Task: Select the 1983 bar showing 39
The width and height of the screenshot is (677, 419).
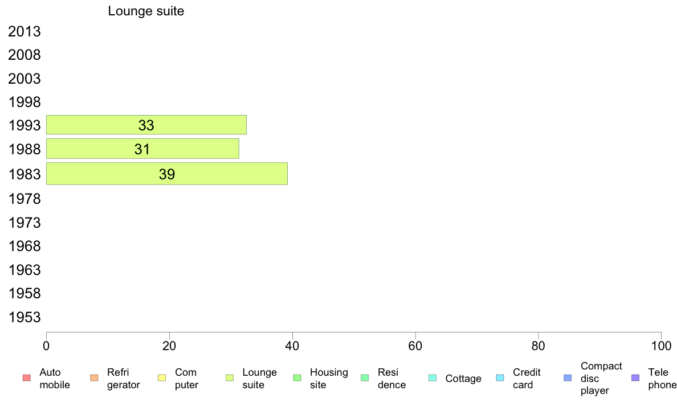Action: point(166,174)
